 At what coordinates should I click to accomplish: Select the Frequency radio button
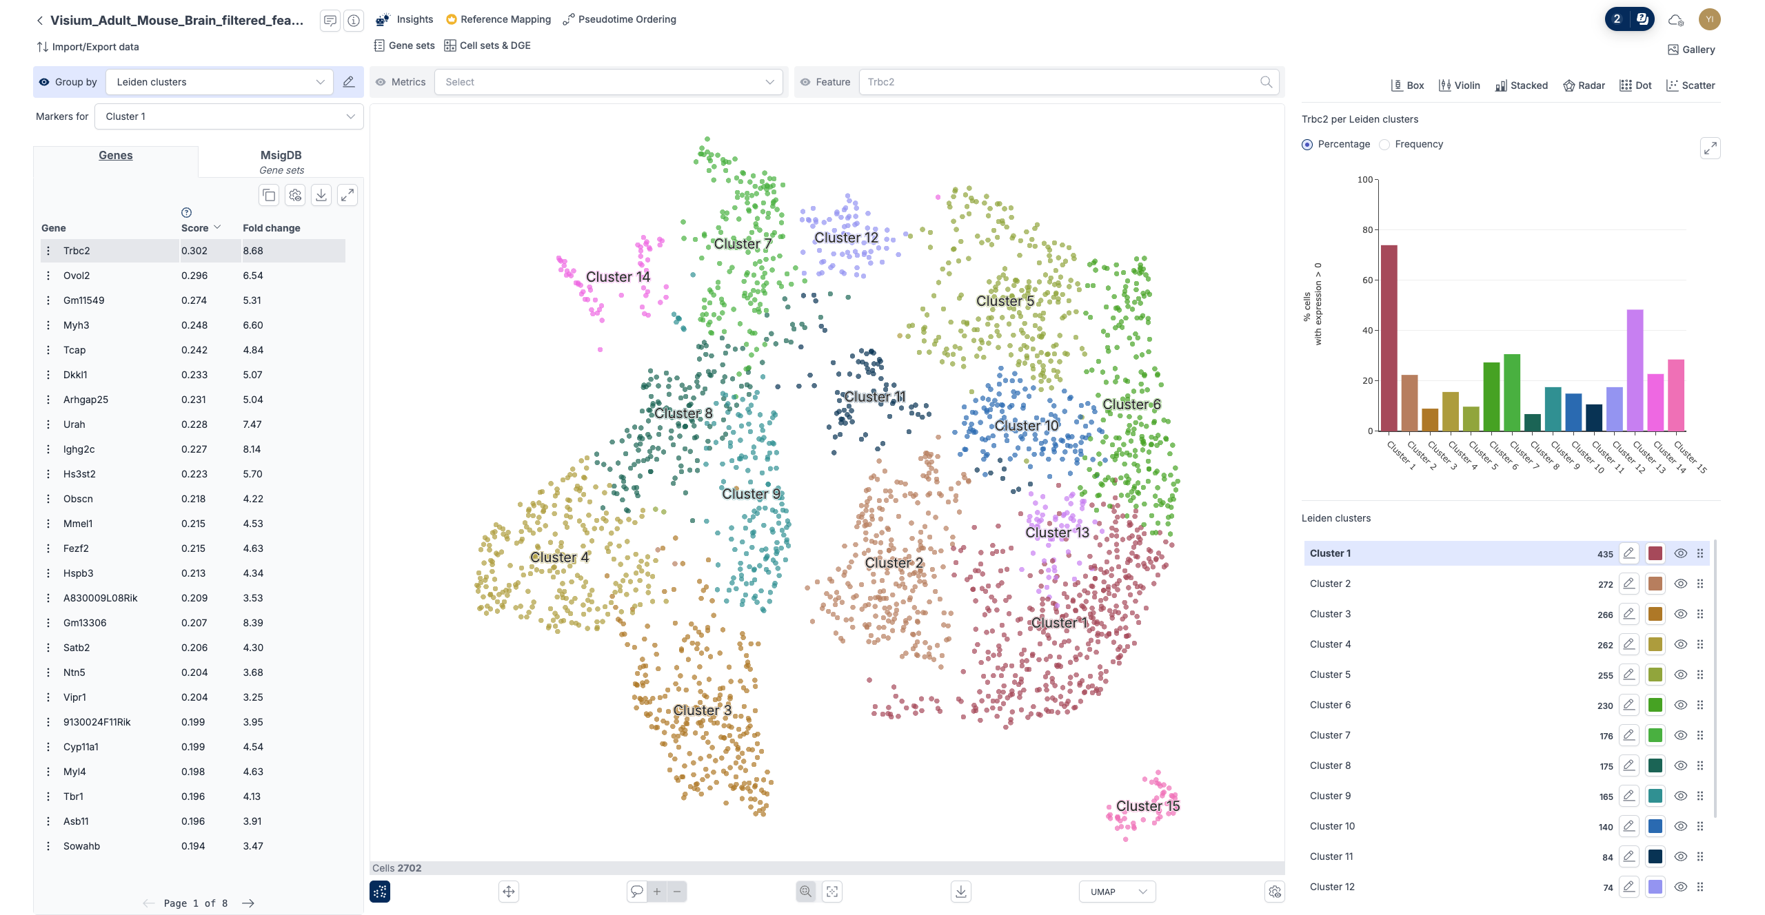click(x=1384, y=145)
